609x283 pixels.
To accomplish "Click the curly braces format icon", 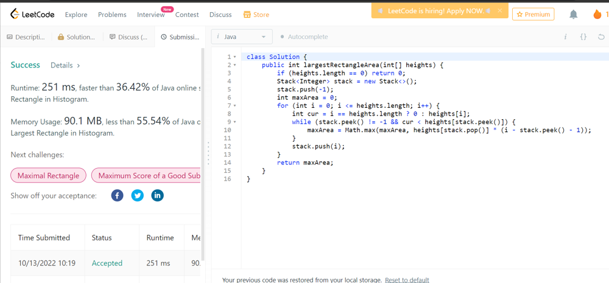I will pos(583,37).
